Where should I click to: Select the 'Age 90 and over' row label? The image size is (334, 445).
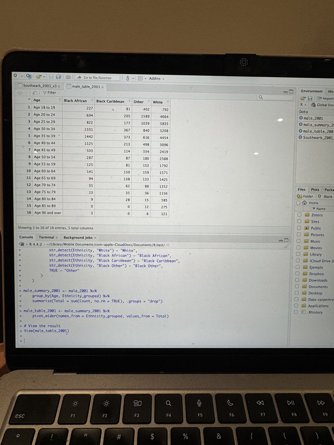tap(48, 213)
